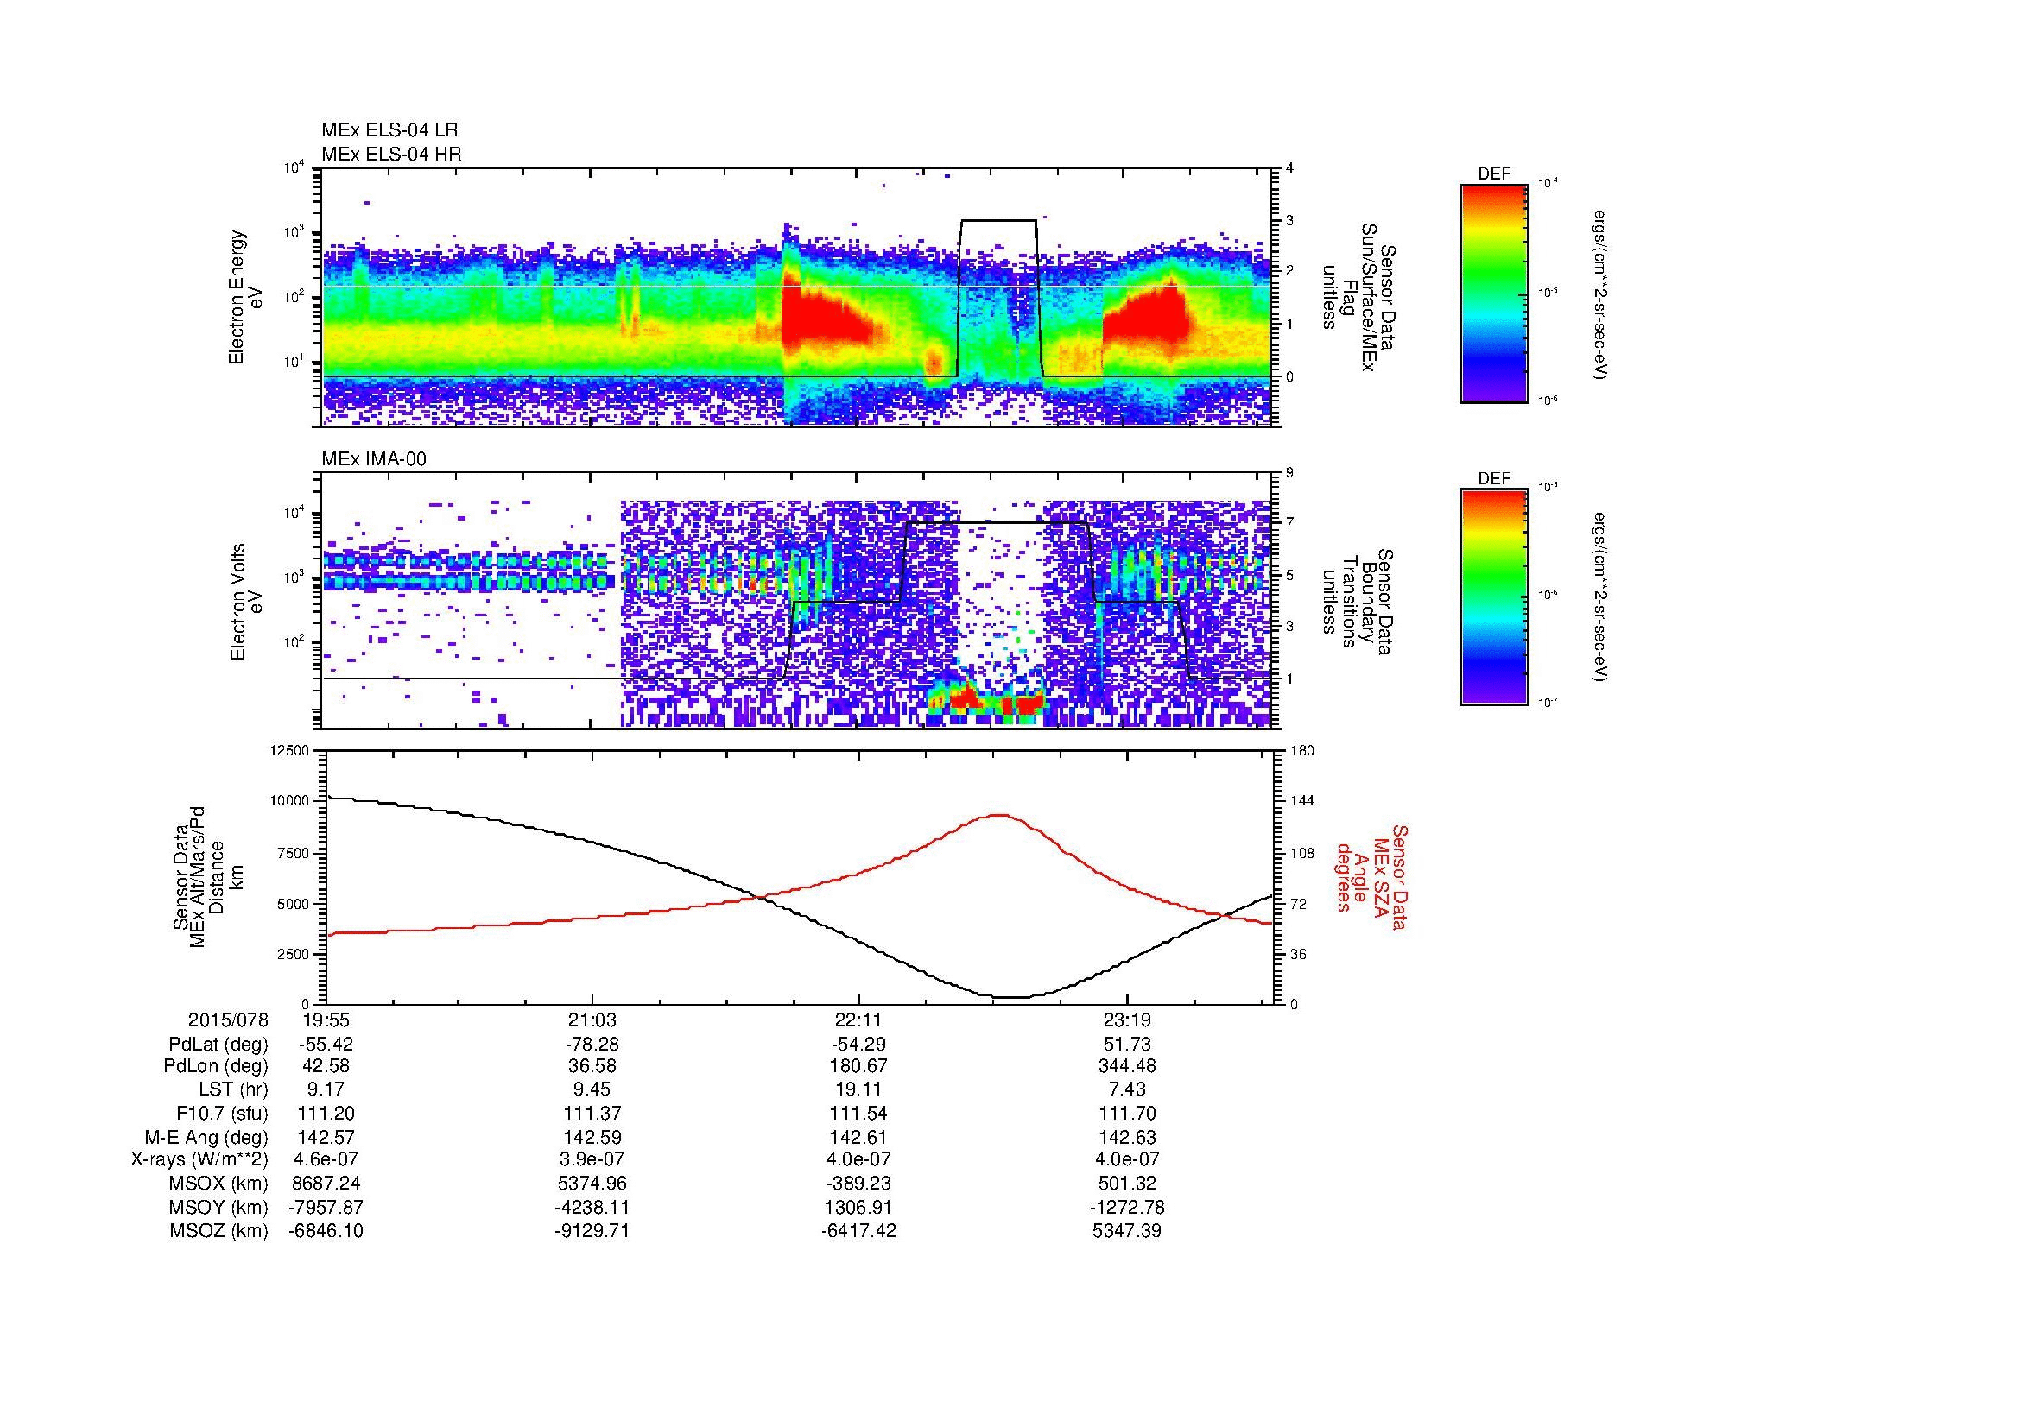Viewport: 2020px width, 1427px height.
Task: Select the 'M-E Ang (deg)' row label
Action: point(207,1137)
